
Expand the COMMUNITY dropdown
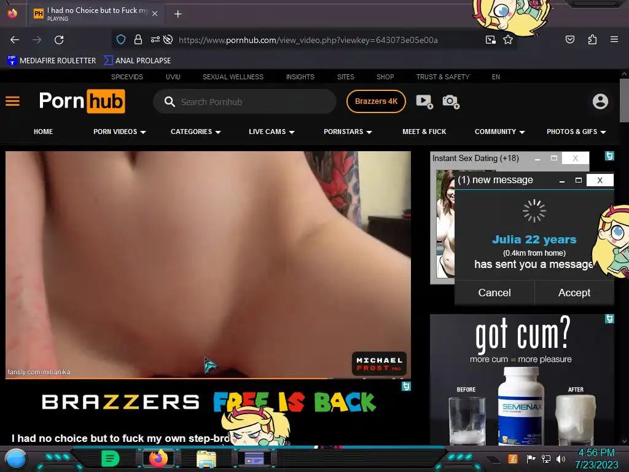coord(500,132)
